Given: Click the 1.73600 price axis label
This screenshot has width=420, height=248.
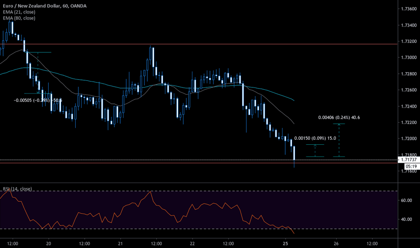Looking at the screenshot, I should [408, 9].
